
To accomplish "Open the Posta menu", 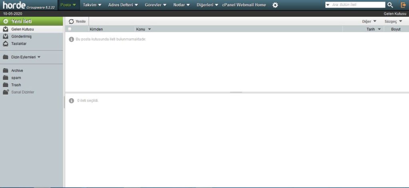I will [x=68, y=5].
